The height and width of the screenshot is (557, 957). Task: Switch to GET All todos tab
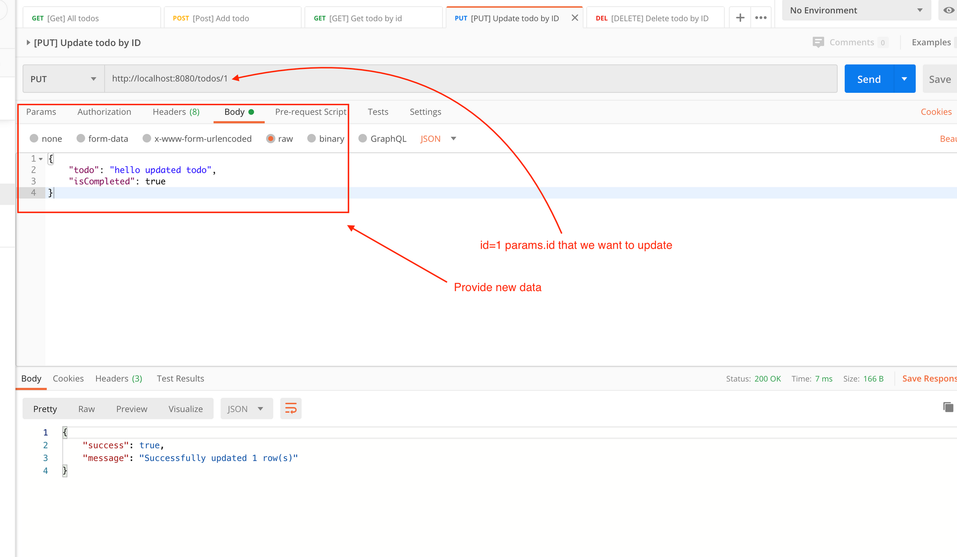coord(92,18)
